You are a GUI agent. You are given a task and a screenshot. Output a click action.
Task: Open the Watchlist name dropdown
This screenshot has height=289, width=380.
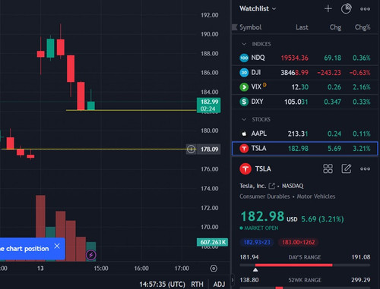(258, 8)
